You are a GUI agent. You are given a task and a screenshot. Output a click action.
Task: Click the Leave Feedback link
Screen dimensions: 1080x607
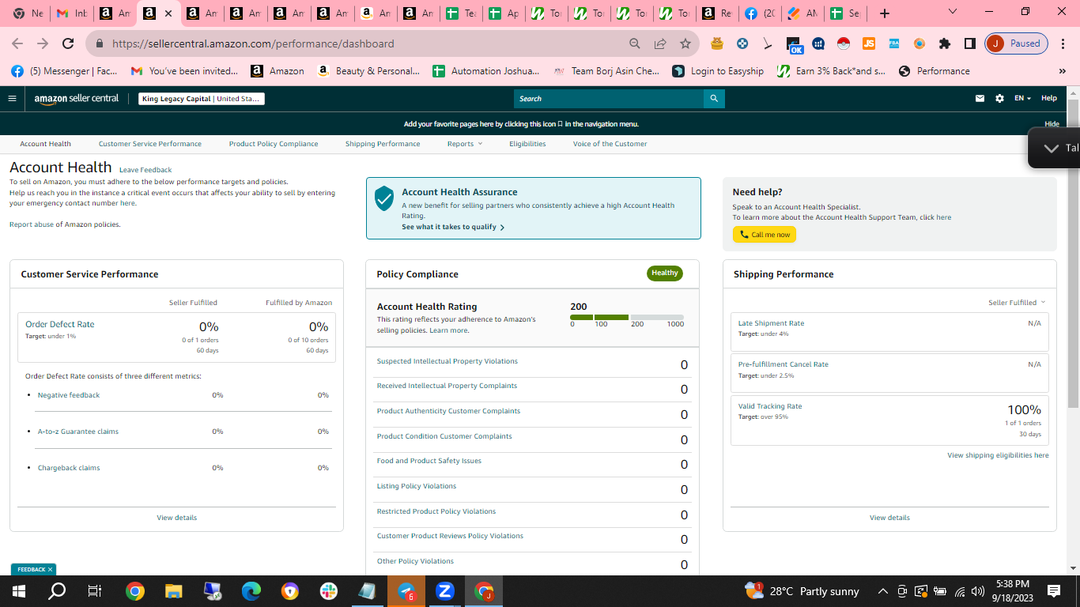(145, 170)
